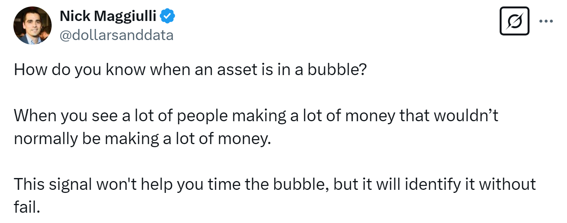Click the line starting "This signal won't"

(x=274, y=184)
